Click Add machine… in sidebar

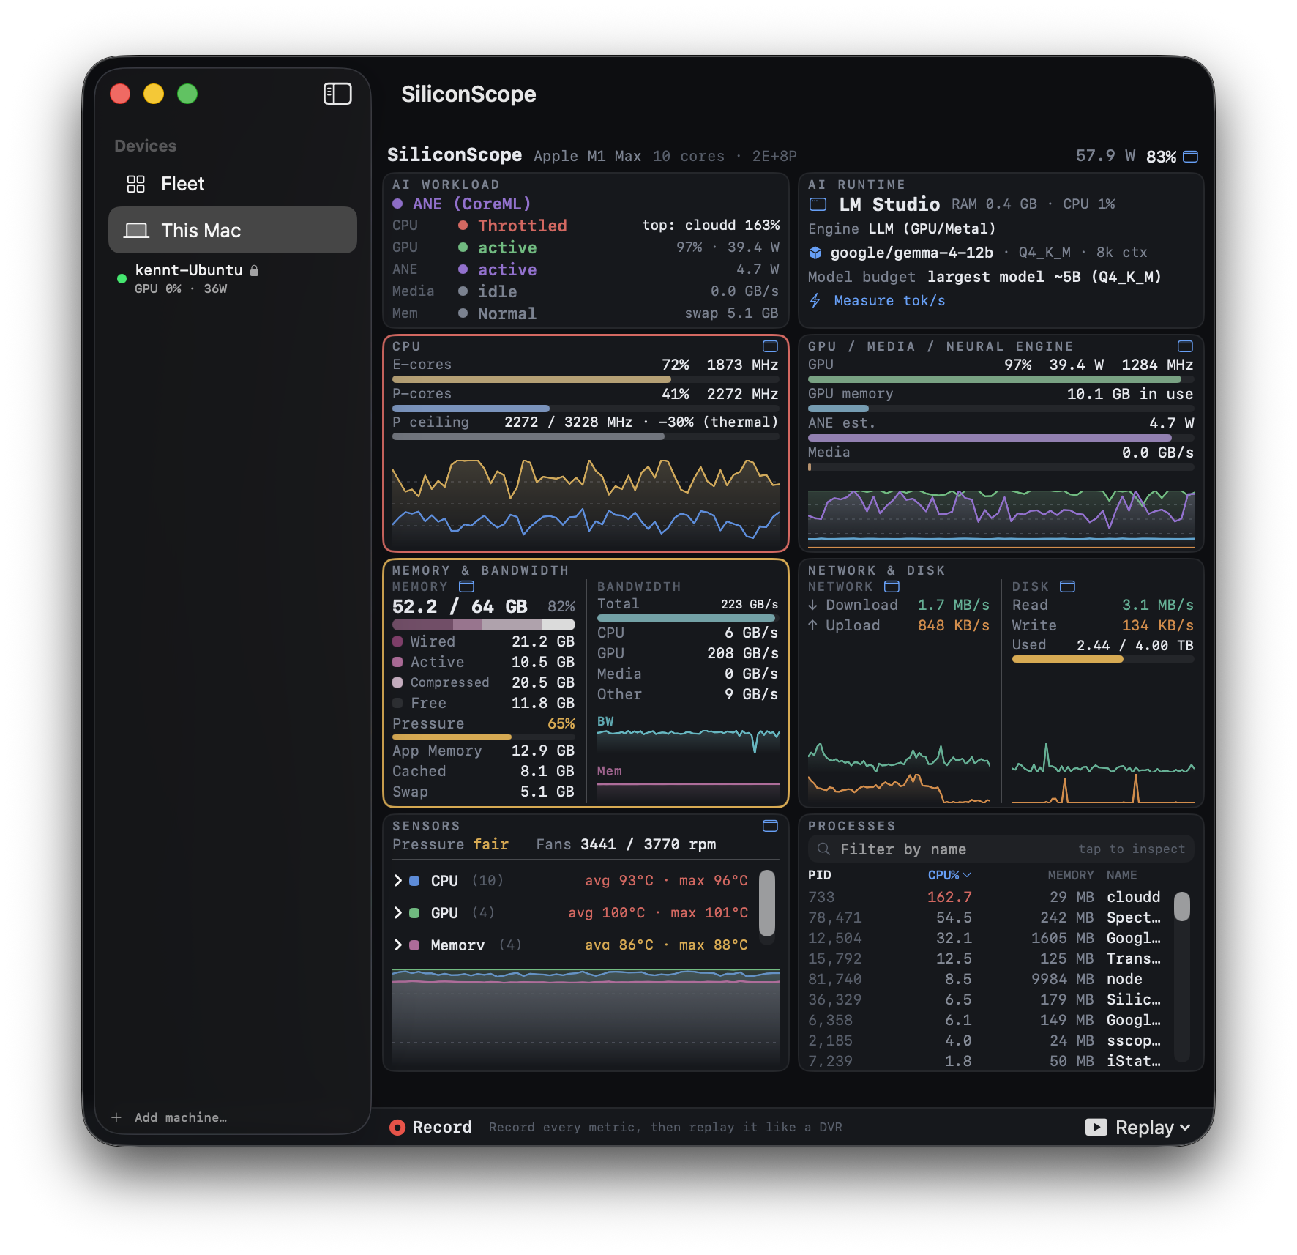(180, 1117)
